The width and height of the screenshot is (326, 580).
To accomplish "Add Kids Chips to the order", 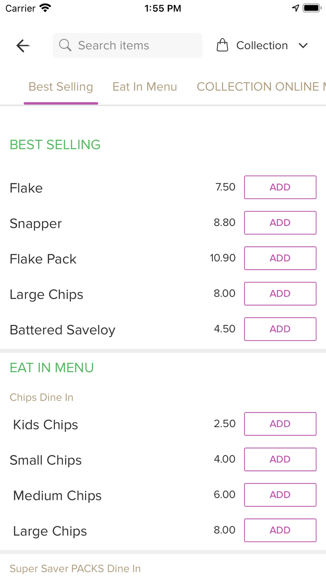I will [280, 424].
